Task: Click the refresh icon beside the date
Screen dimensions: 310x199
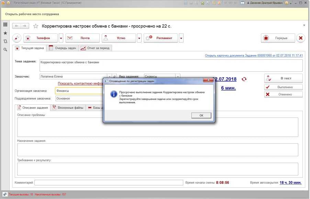Action: [x=244, y=79]
